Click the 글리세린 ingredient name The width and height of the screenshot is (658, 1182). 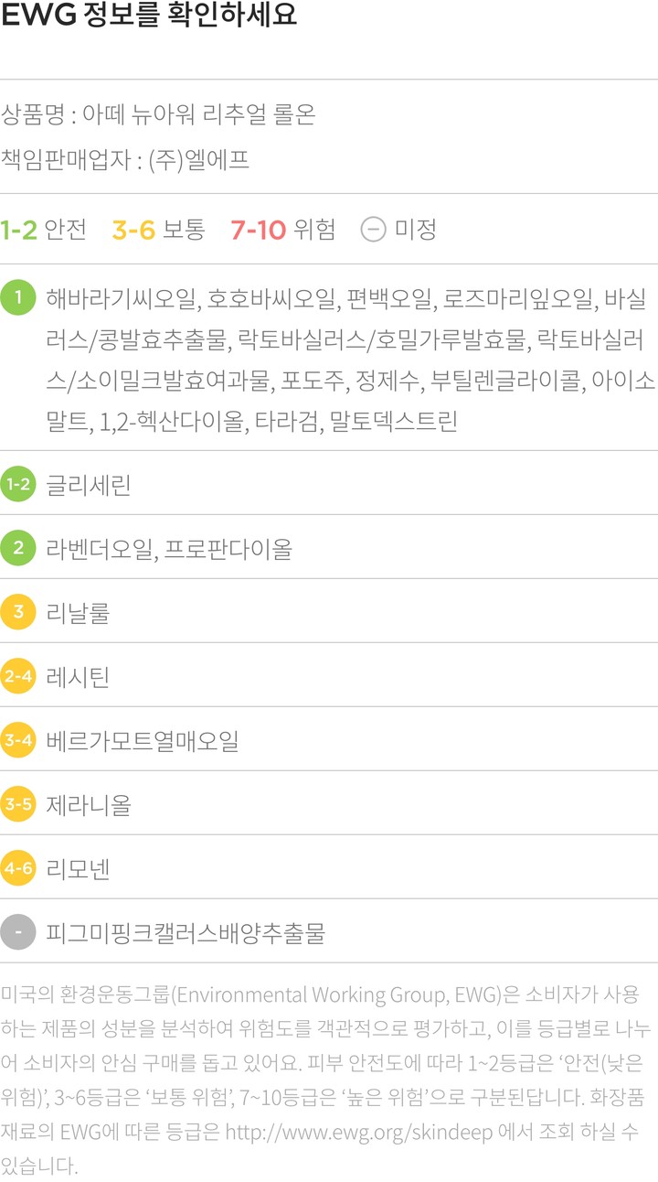click(x=89, y=485)
